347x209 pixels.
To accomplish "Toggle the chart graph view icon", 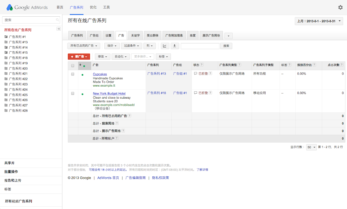I will (x=164, y=46).
